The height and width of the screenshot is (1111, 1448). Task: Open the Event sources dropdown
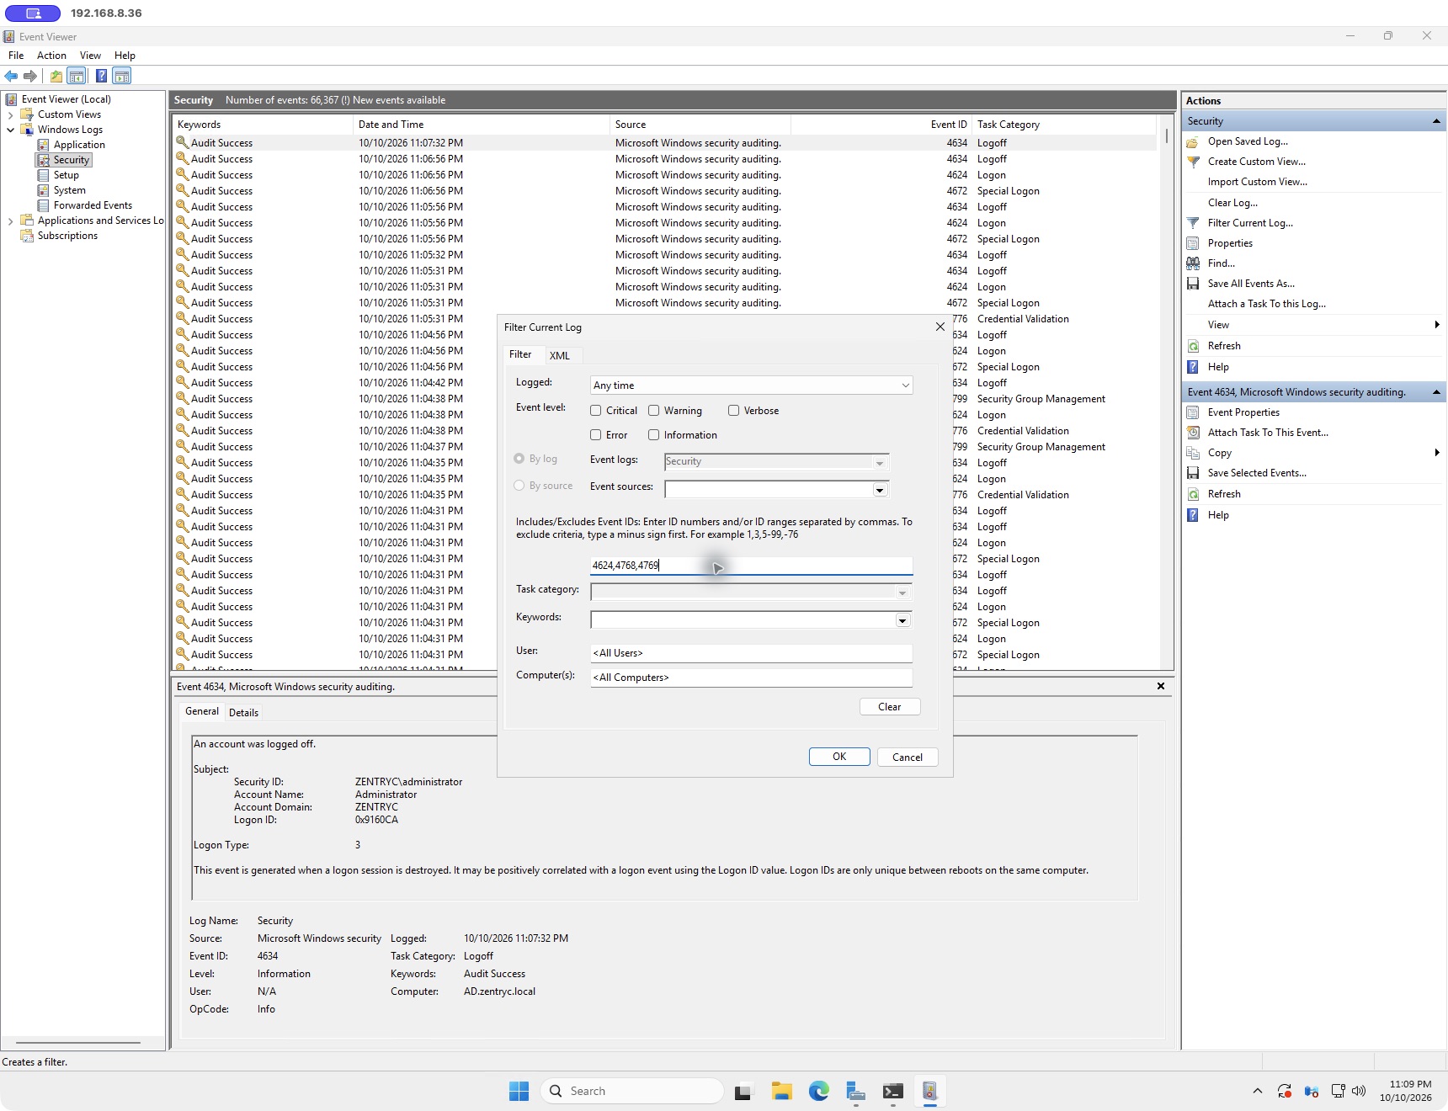(x=880, y=490)
